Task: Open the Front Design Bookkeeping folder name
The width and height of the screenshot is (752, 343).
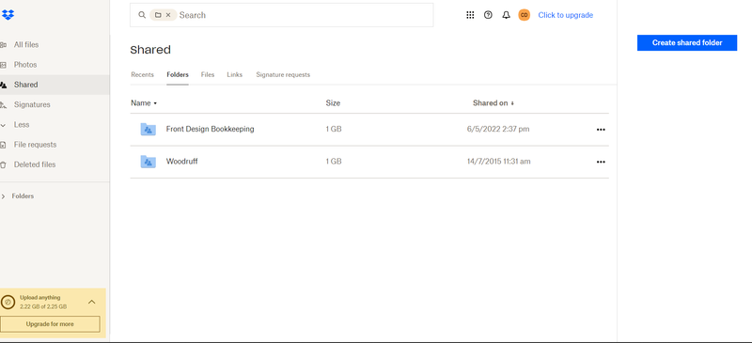Action: [x=210, y=129]
